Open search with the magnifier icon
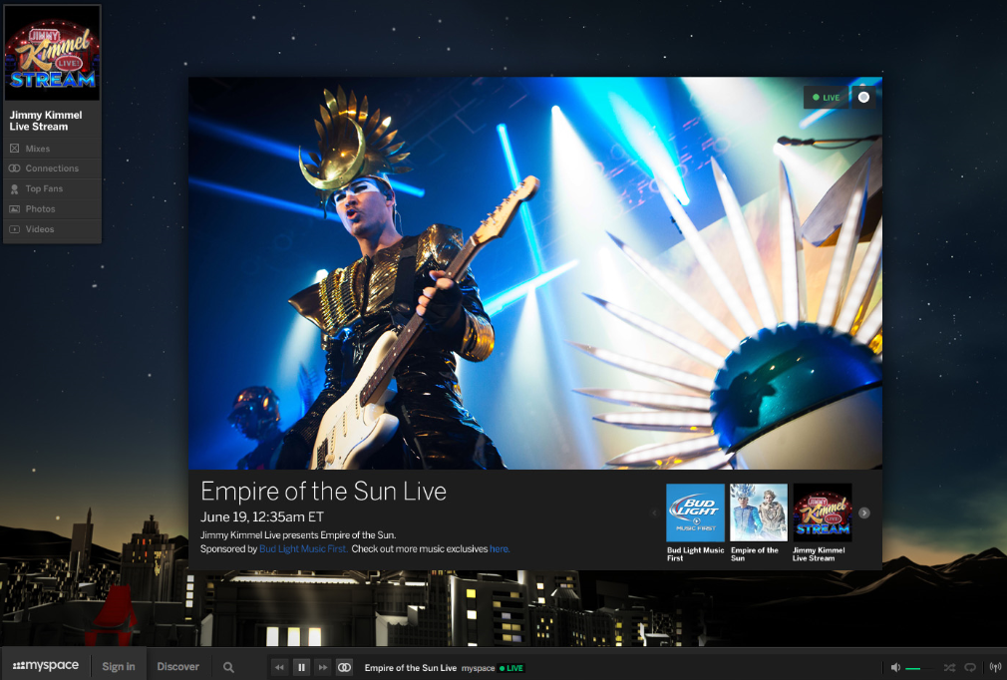This screenshot has height=680, width=1007. click(x=228, y=667)
